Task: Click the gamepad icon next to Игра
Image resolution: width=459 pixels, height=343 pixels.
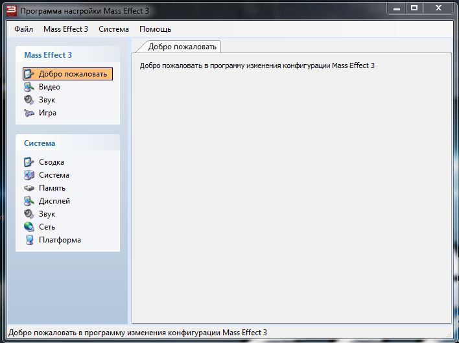Action: click(x=29, y=113)
